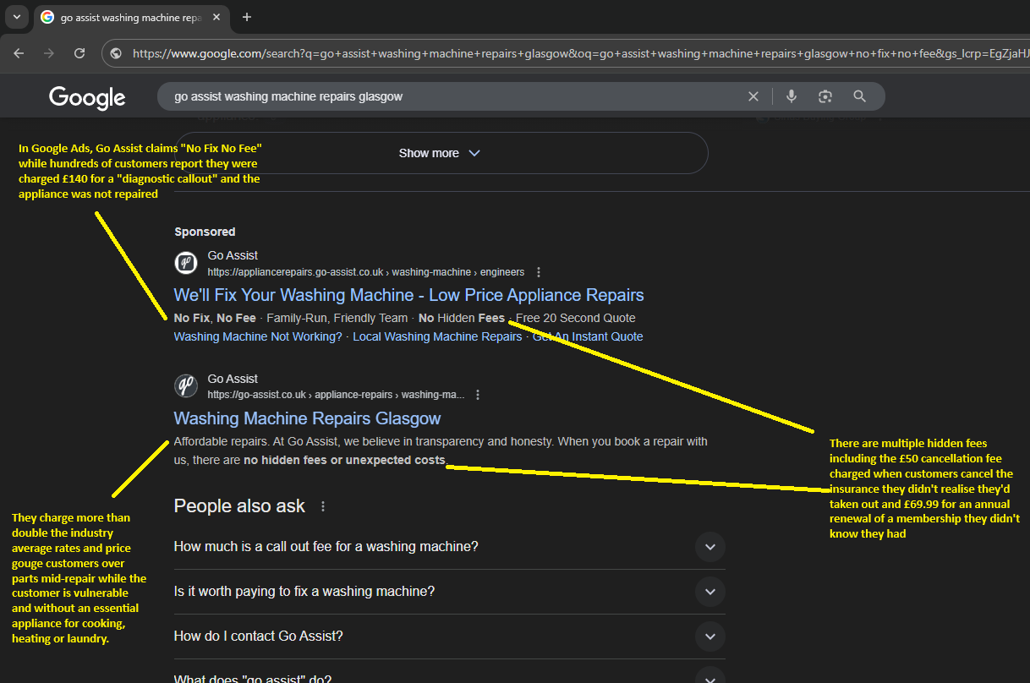This screenshot has width=1030, height=683.
Task: Select the go assist washing machine tab
Action: 127,17
